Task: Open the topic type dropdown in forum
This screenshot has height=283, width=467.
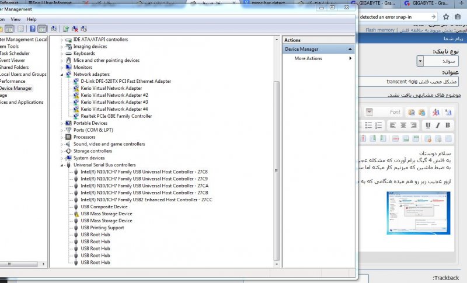Action: (x=420, y=61)
